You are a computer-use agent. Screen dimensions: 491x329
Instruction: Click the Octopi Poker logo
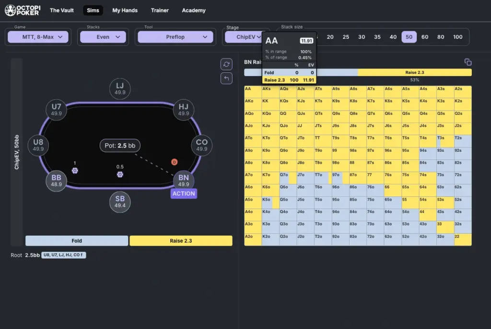(23, 11)
